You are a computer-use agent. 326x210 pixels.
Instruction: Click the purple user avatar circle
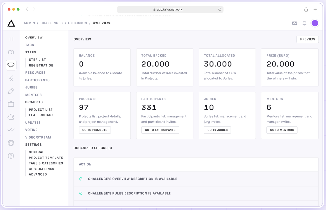coord(315,23)
